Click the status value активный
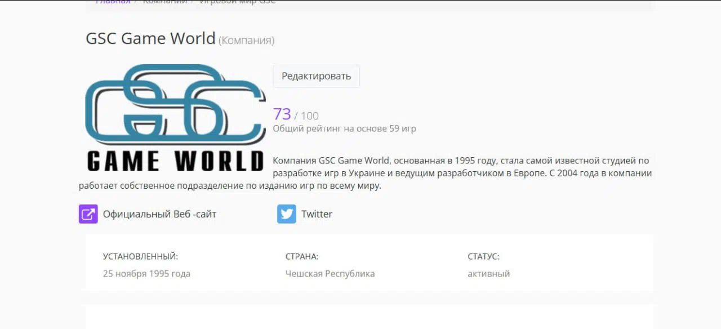 488,274
